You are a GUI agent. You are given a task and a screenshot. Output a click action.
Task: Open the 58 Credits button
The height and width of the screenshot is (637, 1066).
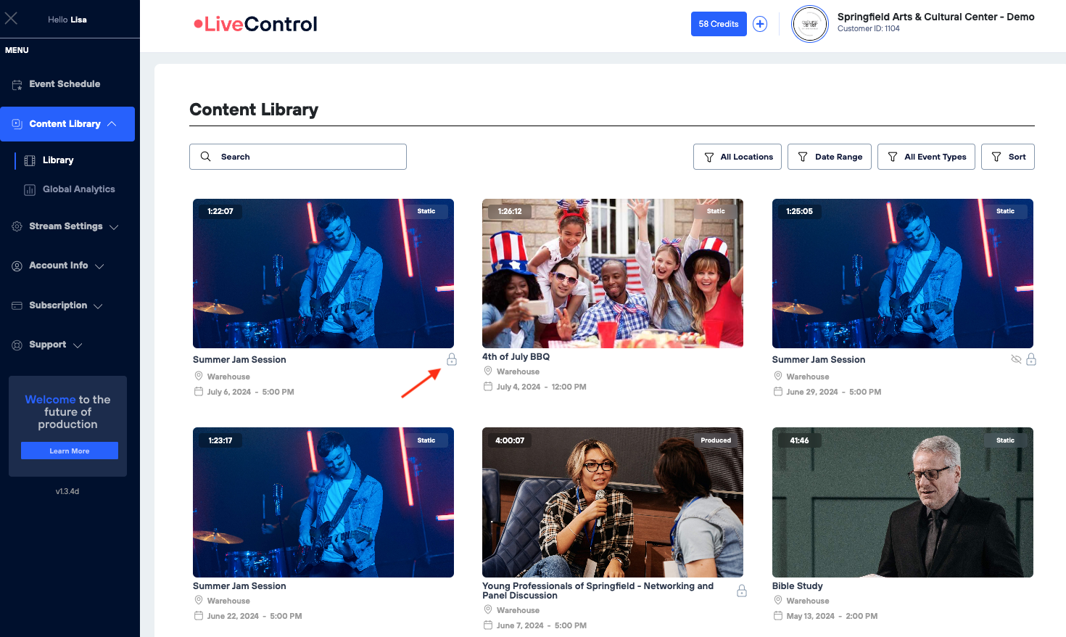(718, 24)
